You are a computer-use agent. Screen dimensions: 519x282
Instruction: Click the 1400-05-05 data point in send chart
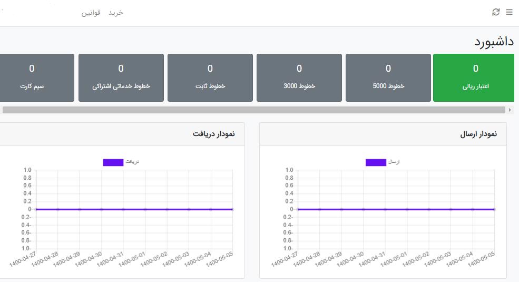click(494, 209)
